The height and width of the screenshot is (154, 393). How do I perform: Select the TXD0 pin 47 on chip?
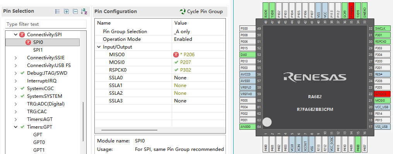(x=272, y=10)
